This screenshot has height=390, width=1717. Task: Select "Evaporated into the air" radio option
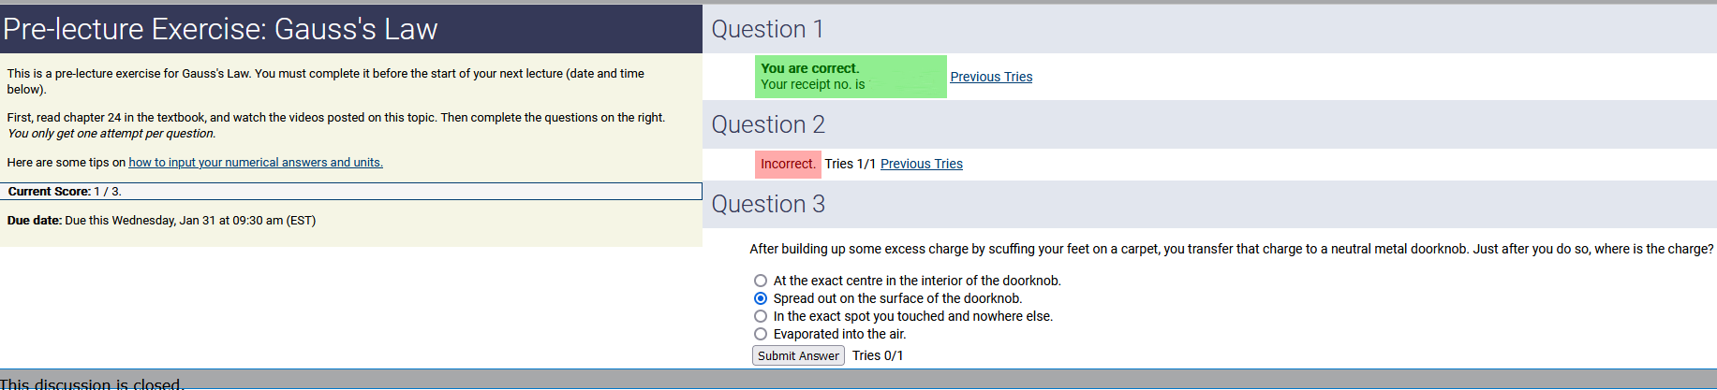[761, 334]
